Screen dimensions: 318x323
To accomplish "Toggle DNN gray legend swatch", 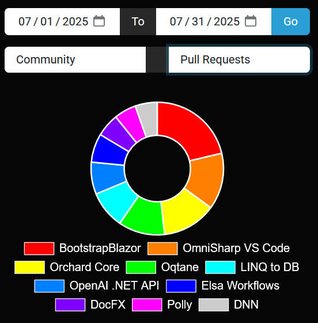I will click(x=214, y=305).
